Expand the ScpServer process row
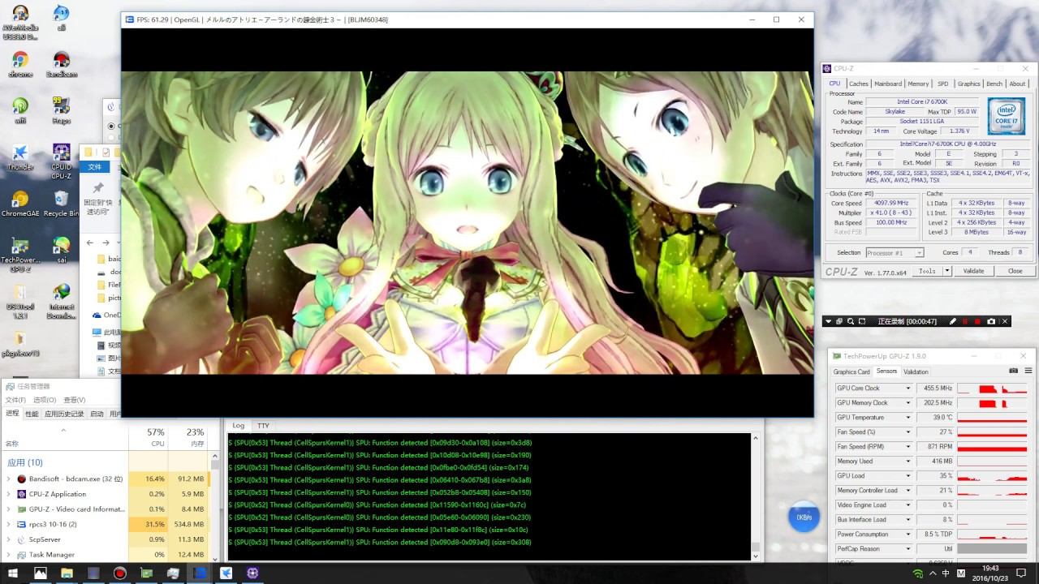The height and width of the screenshot is (584, 1039). [9, 539]
